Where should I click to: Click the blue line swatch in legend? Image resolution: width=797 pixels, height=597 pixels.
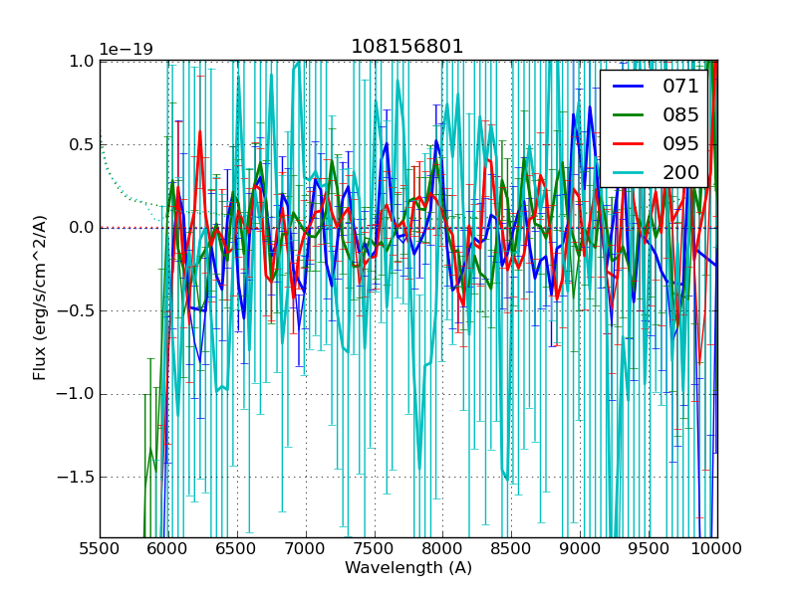627,86
